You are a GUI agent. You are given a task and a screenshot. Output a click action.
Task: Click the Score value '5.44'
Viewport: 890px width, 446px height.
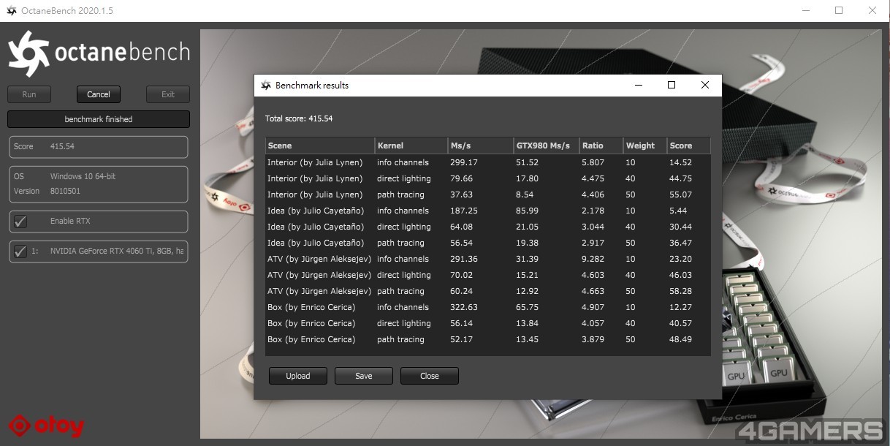[679, 211]
